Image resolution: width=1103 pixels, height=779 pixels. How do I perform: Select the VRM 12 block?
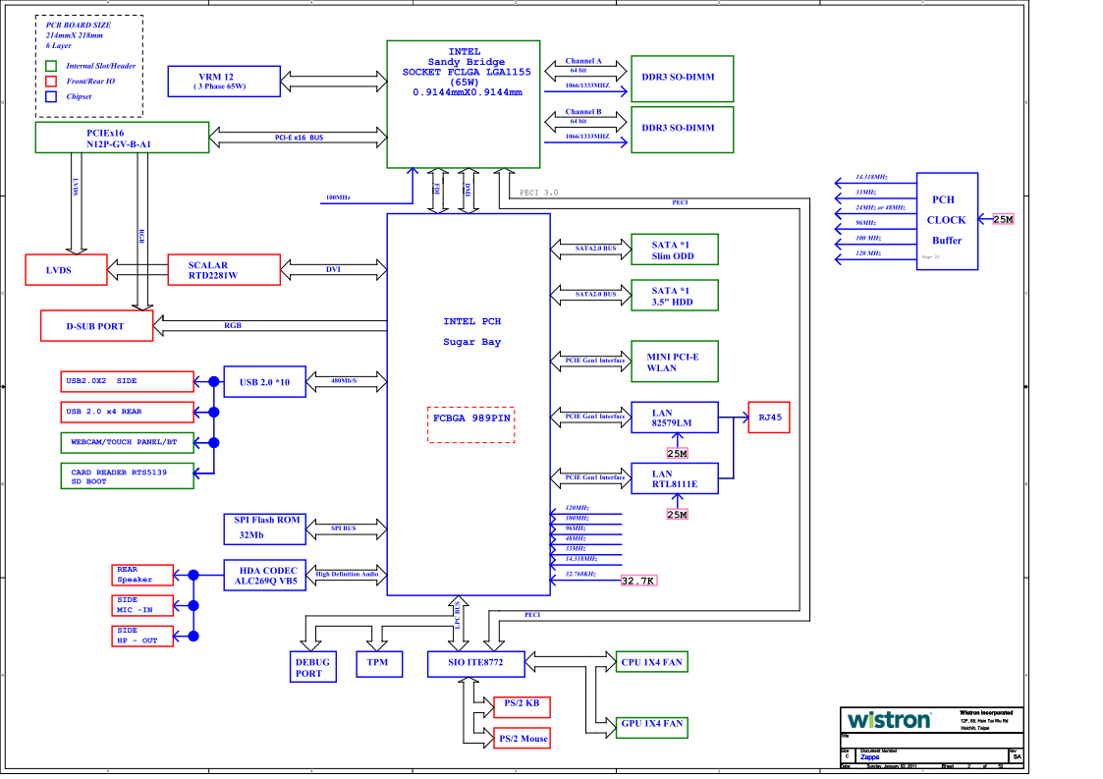click(224, 81)
